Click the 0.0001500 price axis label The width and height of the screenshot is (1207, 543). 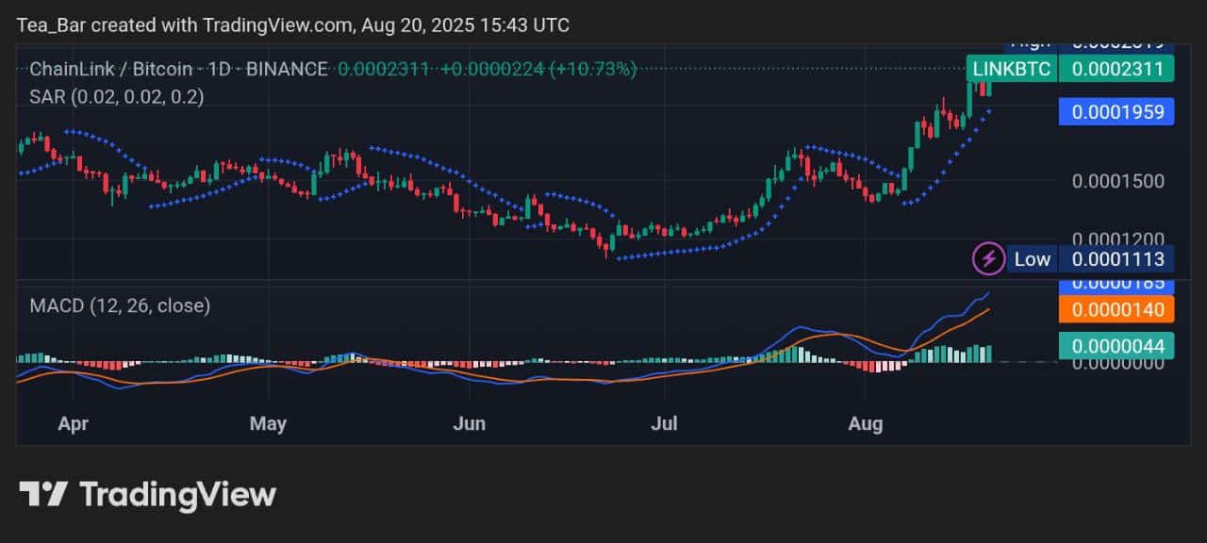tap(1118, 181)
